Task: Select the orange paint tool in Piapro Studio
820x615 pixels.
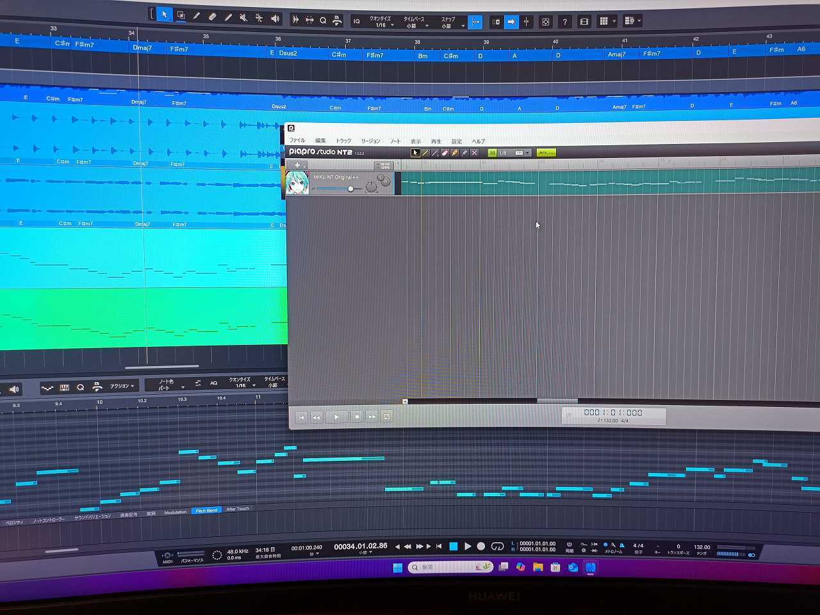Action: pos(454,153)
